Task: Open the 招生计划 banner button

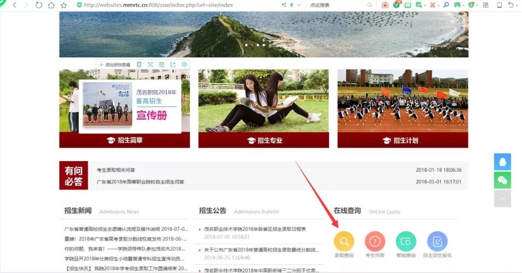Action: [x=403, y=140]
